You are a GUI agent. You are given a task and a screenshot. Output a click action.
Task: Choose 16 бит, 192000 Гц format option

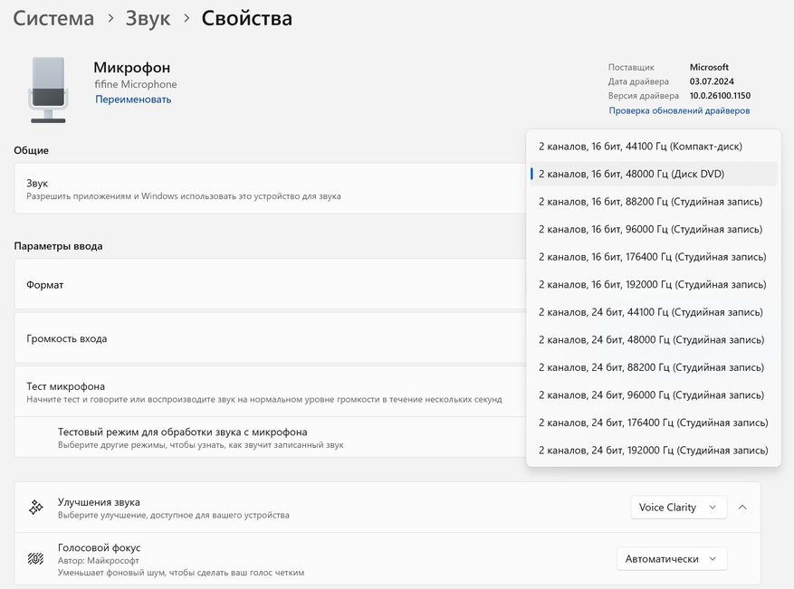pyautogui.click(x=652, y=284)
